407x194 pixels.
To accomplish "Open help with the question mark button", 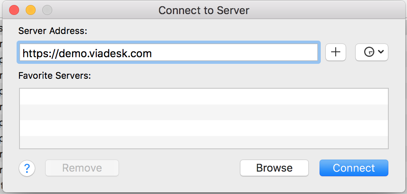I will pyautogui.click(x=27, y=168).
